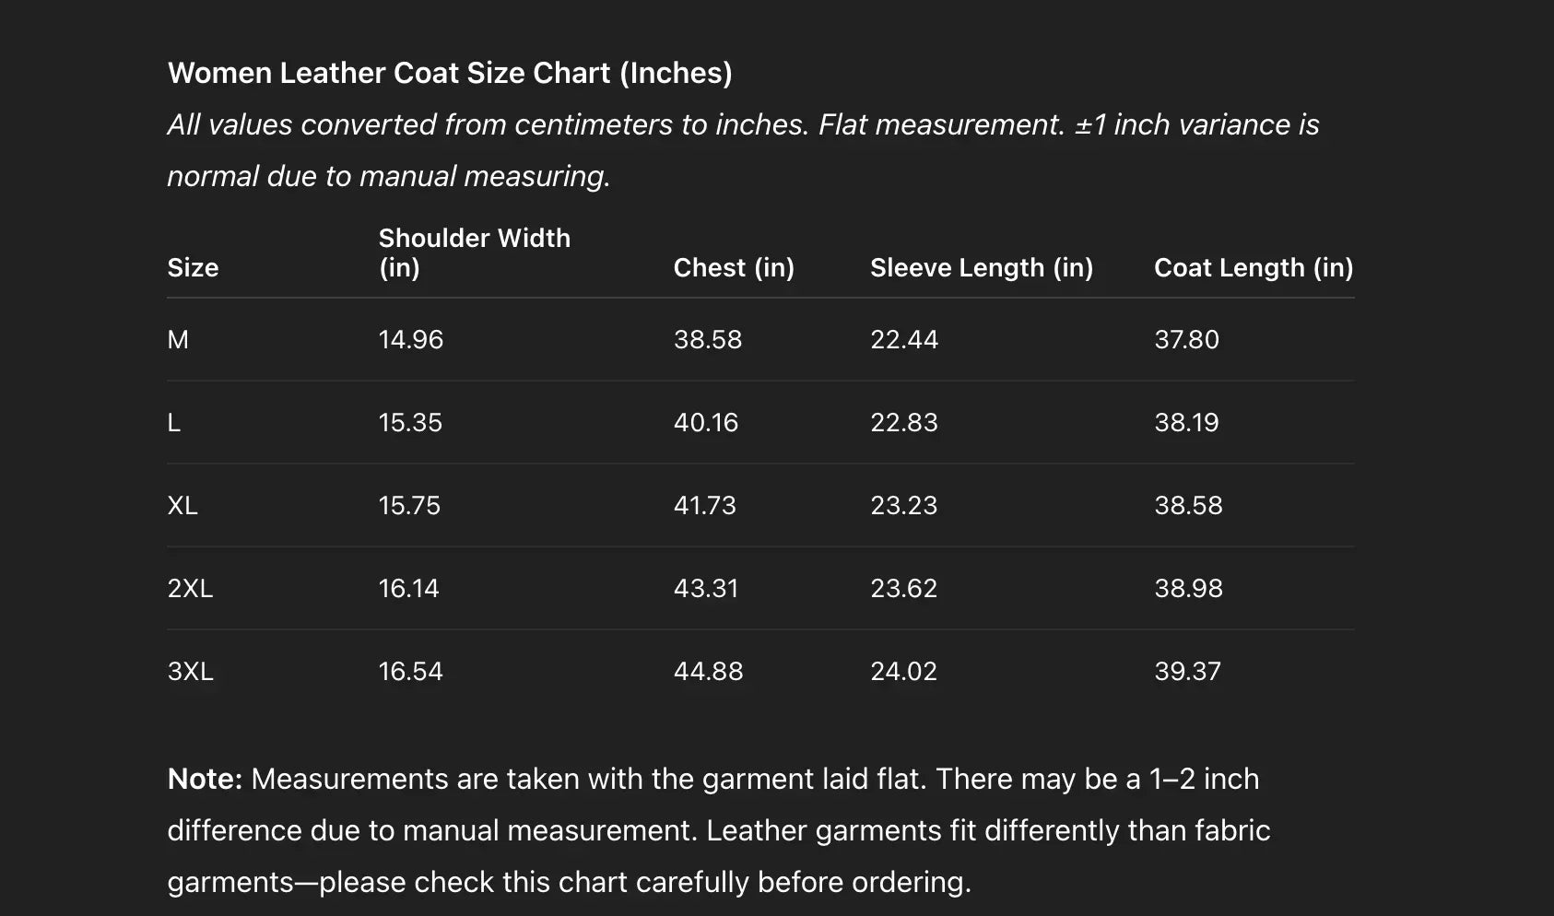Click the Coat Length (in) column header
1554x916 pixels.
pyautogui.click(x=1254, y=267)
